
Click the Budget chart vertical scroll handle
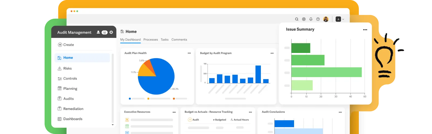coord(201,73)
